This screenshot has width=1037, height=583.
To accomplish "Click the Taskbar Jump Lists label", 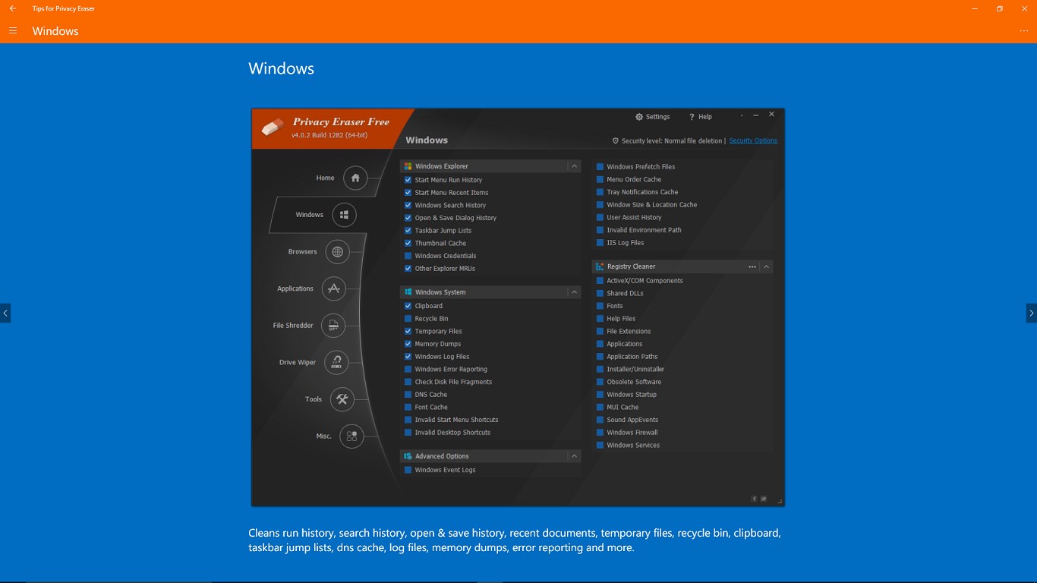I will [443, 231].
